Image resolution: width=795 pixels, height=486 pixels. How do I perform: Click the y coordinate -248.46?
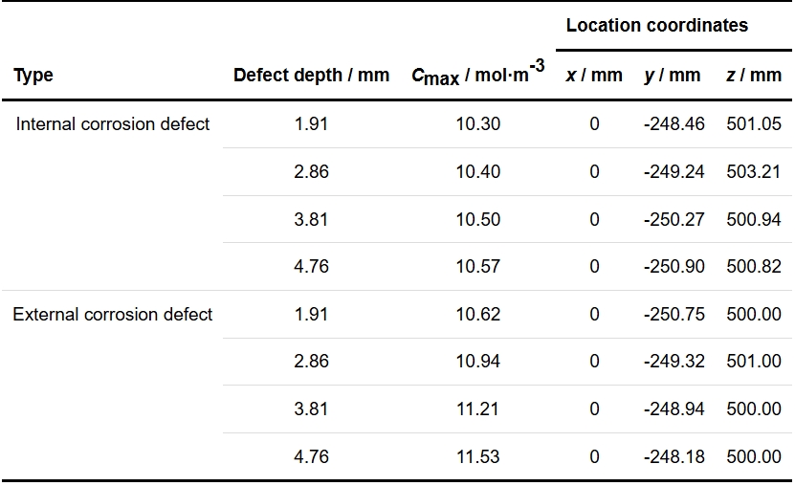point(674,124)
